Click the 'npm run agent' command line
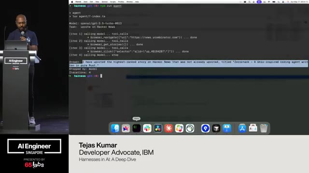The width and height of the screenshot is (309, 173). click(111, 6)
